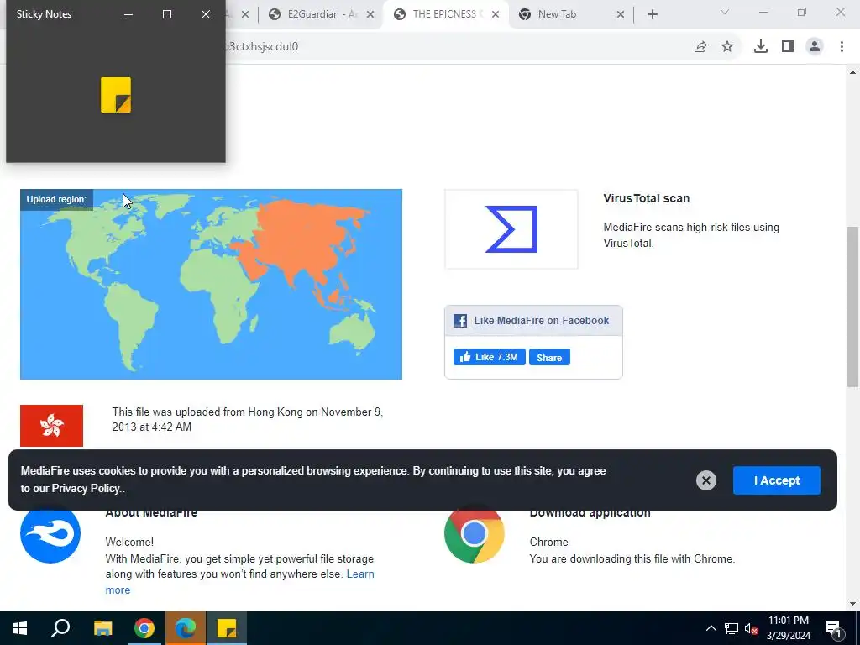This screenshot has width=860, height=645.
Task: Click the Chrome logo under Download application
Action: 475,533
